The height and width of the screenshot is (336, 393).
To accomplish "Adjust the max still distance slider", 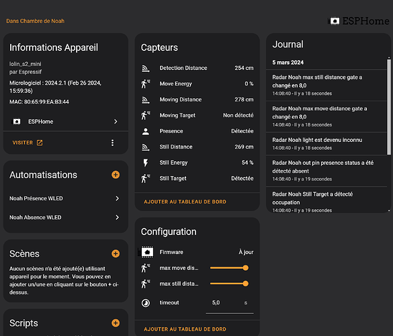I will pos(229,284).
